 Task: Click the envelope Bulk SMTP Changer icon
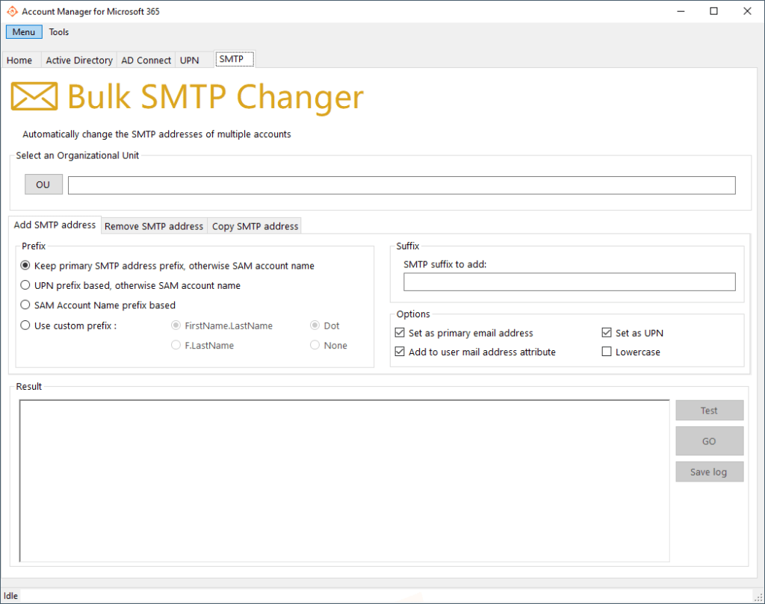coord(34,96)
